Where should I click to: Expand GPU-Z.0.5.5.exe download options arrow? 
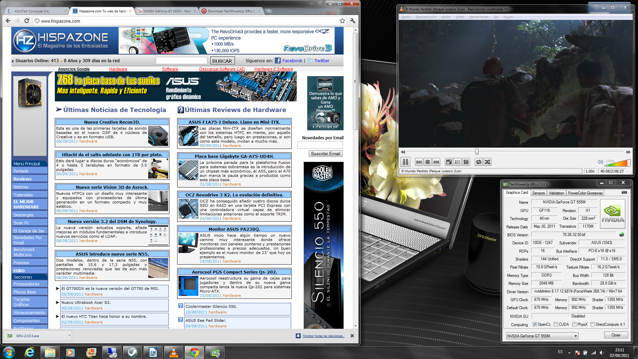69,335
